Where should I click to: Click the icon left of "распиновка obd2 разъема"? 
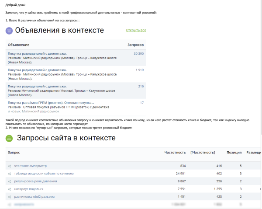coord(9,197)
